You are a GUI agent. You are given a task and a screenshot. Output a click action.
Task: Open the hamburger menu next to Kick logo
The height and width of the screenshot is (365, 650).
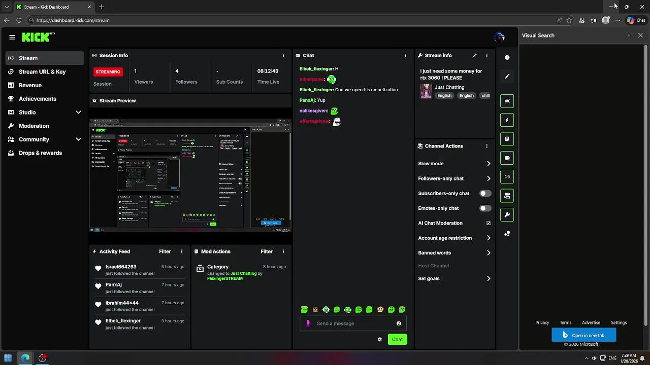pyautogui.click(x=12, y=37)
